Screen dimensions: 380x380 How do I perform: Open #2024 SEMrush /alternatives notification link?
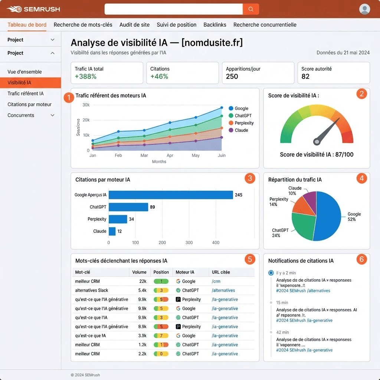tap(303, 291)
